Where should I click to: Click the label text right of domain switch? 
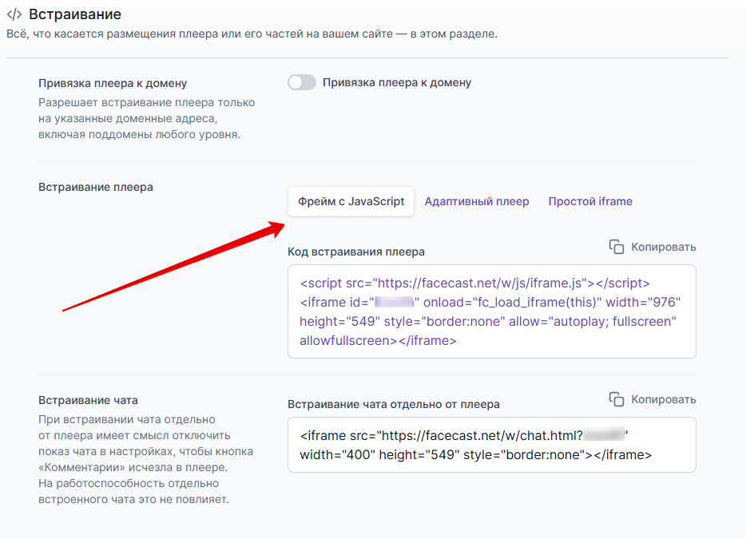(x=397, y=82)
